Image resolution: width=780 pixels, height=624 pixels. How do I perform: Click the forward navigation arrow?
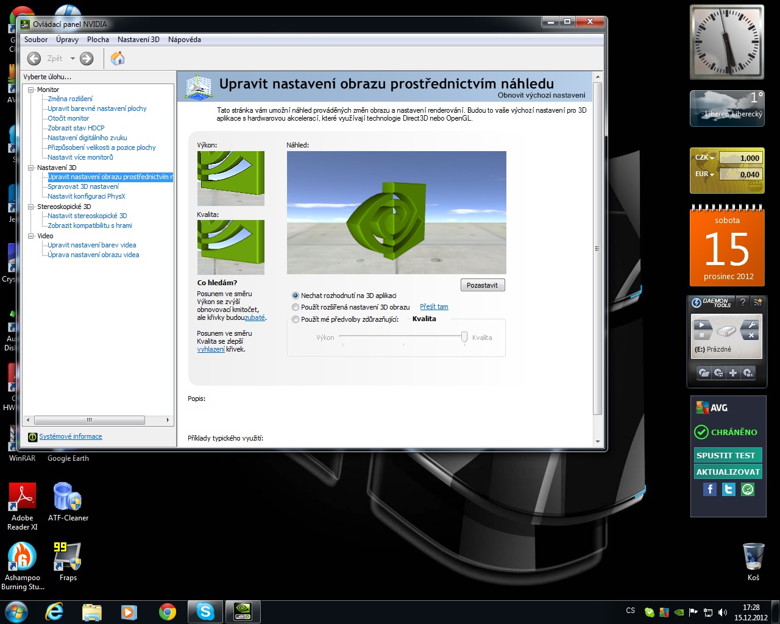[87, 58]
